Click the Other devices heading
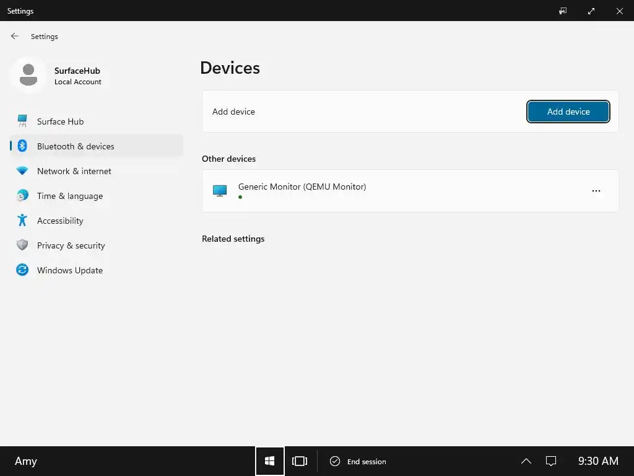Screen dimensions: 634x476 pos(229,159)
